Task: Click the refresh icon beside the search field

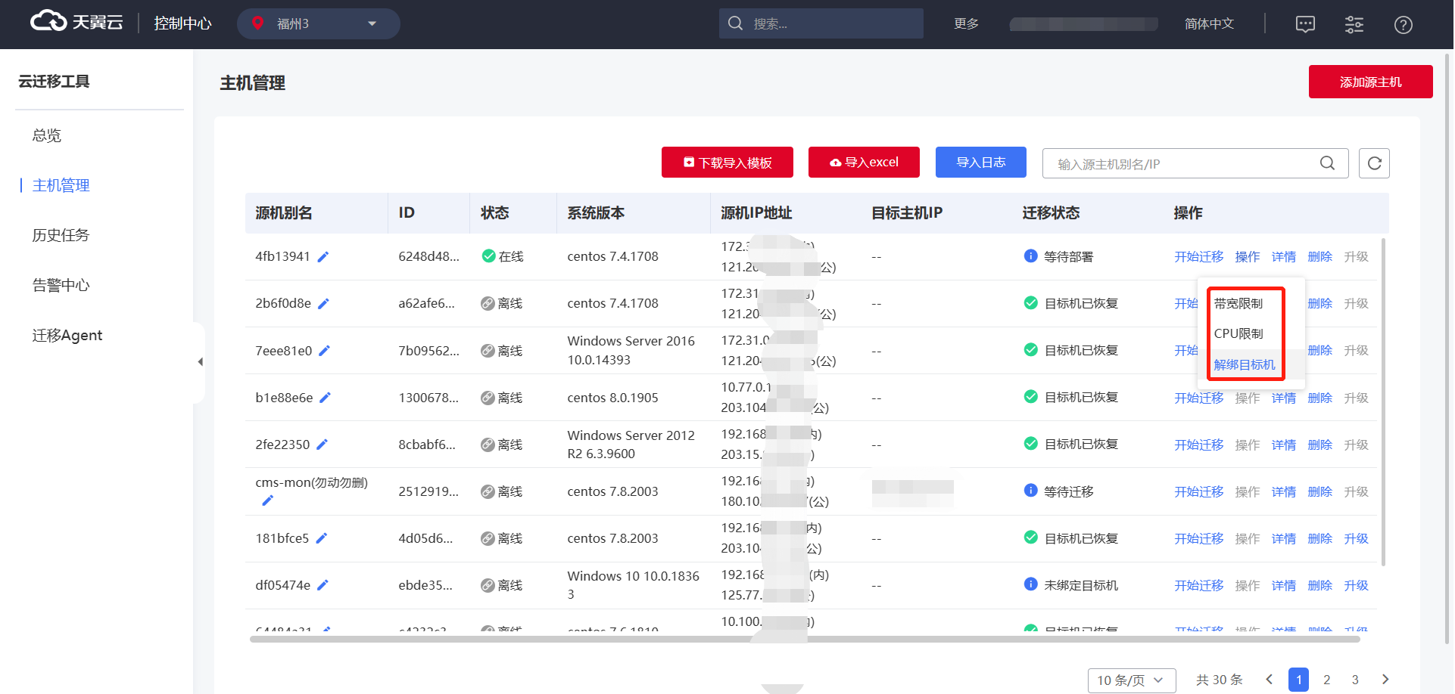Action: pyautogui.click(x=1374, y=163)
